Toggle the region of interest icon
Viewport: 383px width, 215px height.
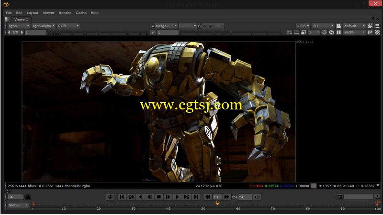tap(296, 32)
